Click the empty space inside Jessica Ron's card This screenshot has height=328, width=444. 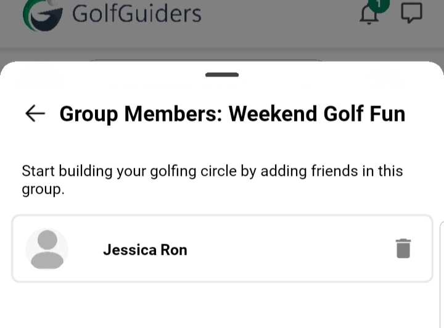click(x=284, y=249)
